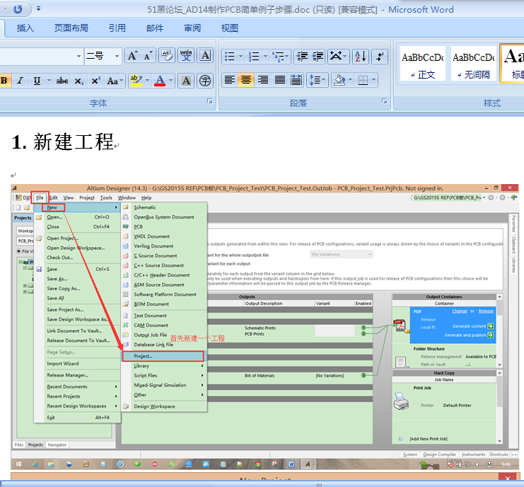This screenshot has height=487, width=524.
Task: Open the bullets library dropdown arrow
Action: tap(240, 56)
